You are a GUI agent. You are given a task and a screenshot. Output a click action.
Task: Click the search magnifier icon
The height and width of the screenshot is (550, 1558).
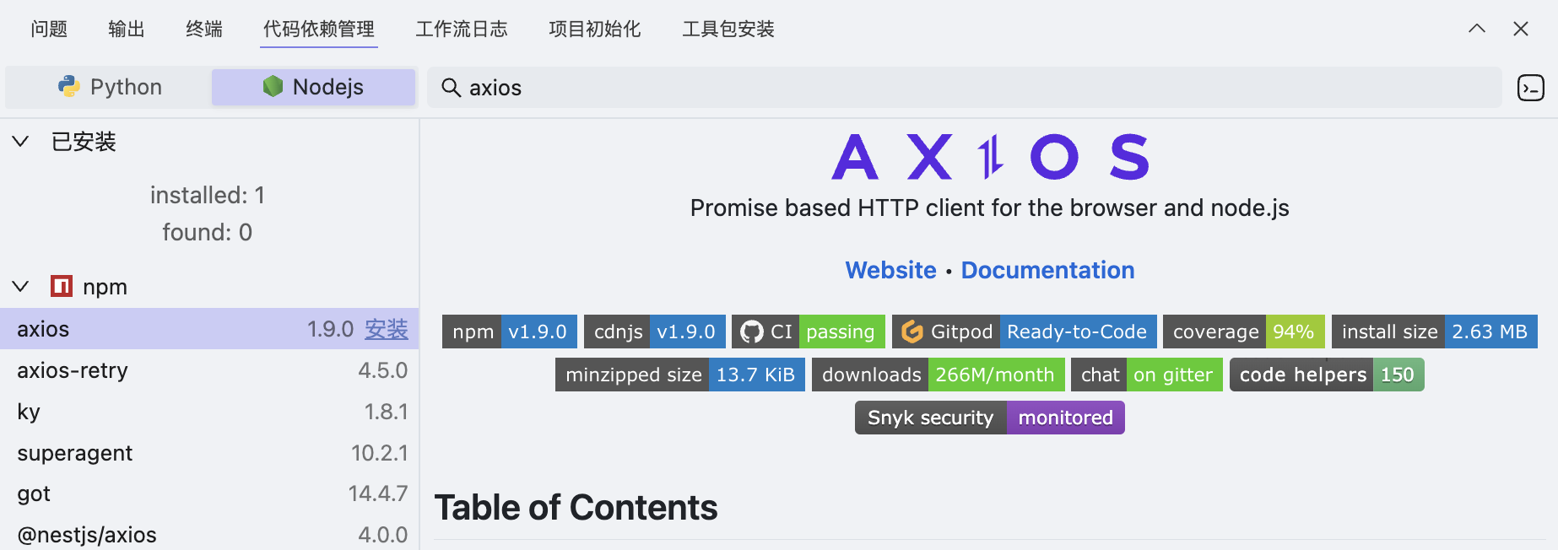click(451, 88)
